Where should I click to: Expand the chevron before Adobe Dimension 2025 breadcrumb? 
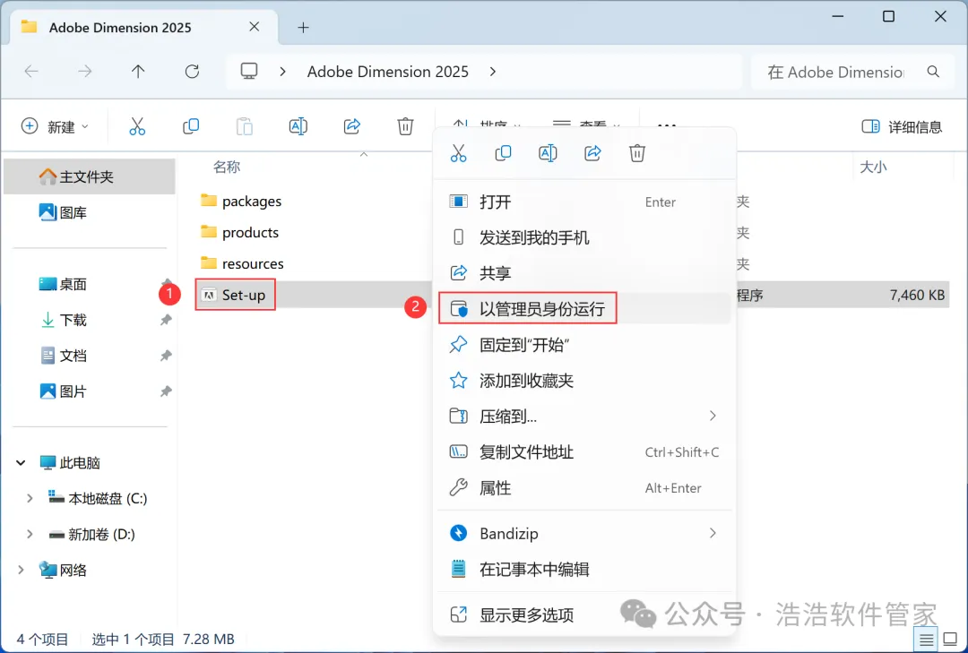click(x=282, y=72)
